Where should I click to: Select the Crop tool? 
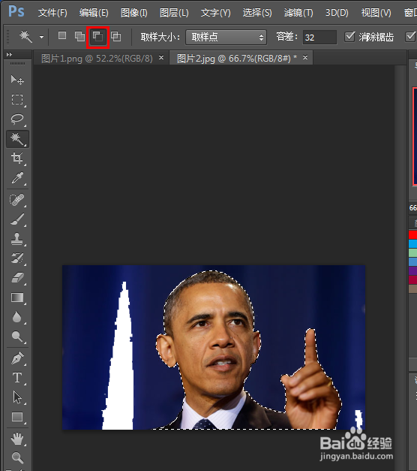coord(17,159)
